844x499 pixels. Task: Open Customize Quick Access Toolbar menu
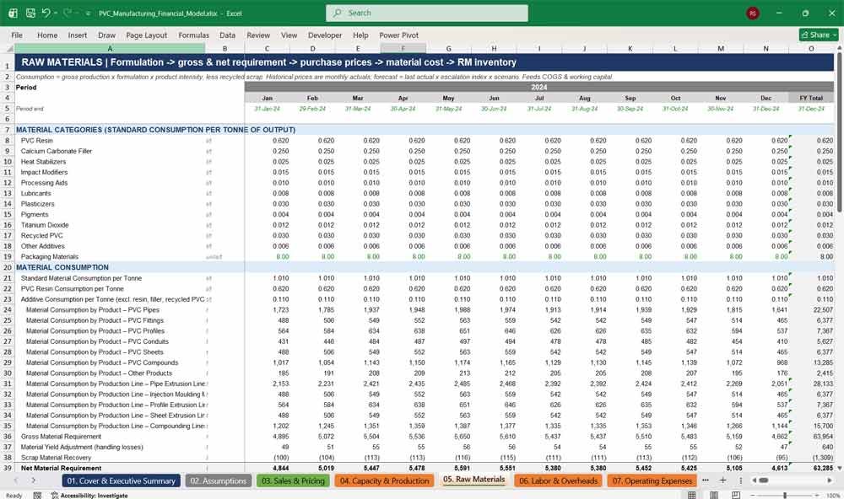89,13
